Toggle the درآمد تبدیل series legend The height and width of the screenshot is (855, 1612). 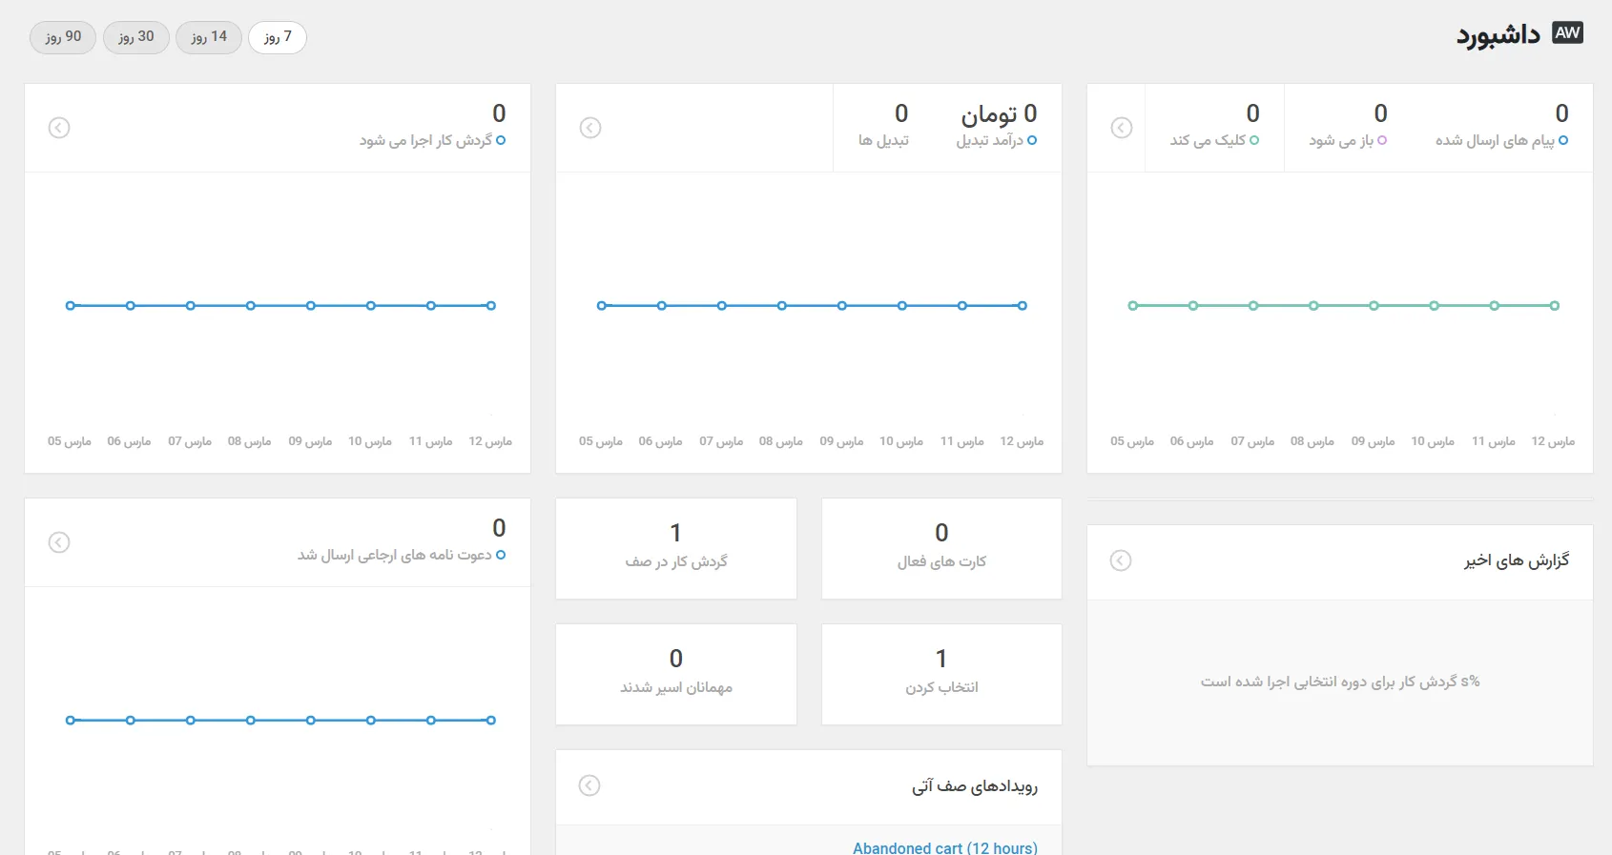coord(997,140)
